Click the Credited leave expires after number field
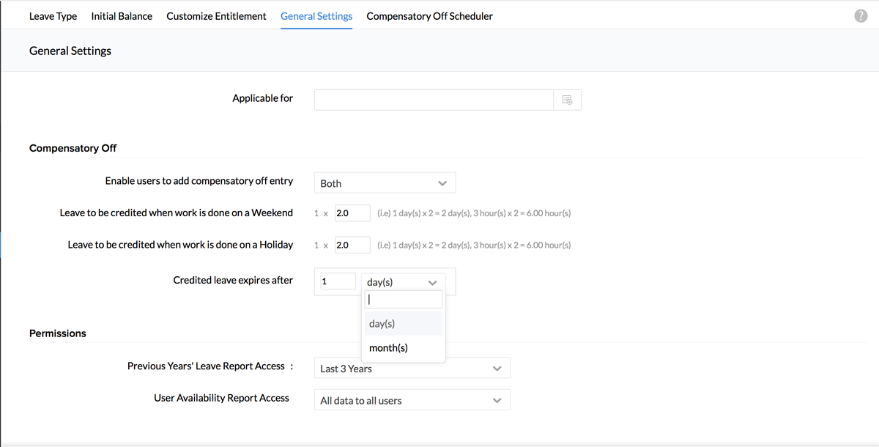 point(338,281)
